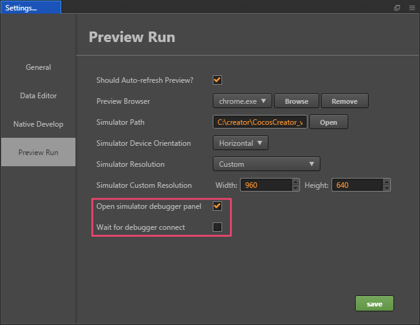This screenshot has height=325, width=420.
Task: Toggle Should Auto-refresh Preview checkbox
Action: coord(217,80)
